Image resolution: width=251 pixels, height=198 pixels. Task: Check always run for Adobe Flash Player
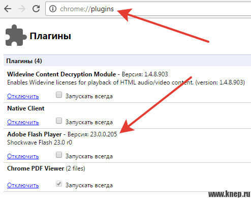click(x=59, y=155)
